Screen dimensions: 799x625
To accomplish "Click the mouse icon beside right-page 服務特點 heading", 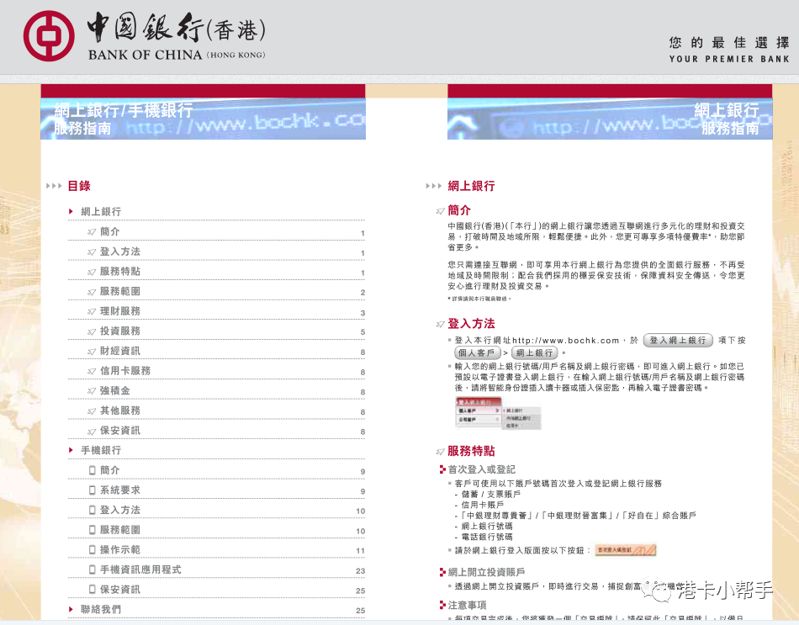I will [440, 452].
